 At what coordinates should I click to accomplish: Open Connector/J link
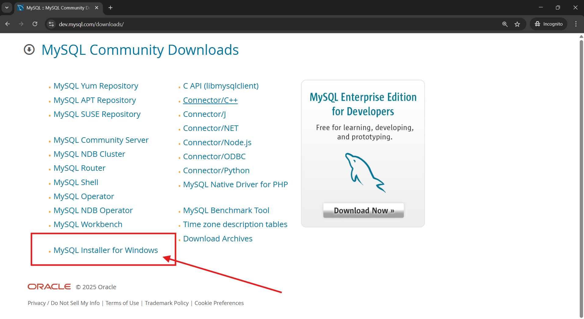tap(204, 114)
